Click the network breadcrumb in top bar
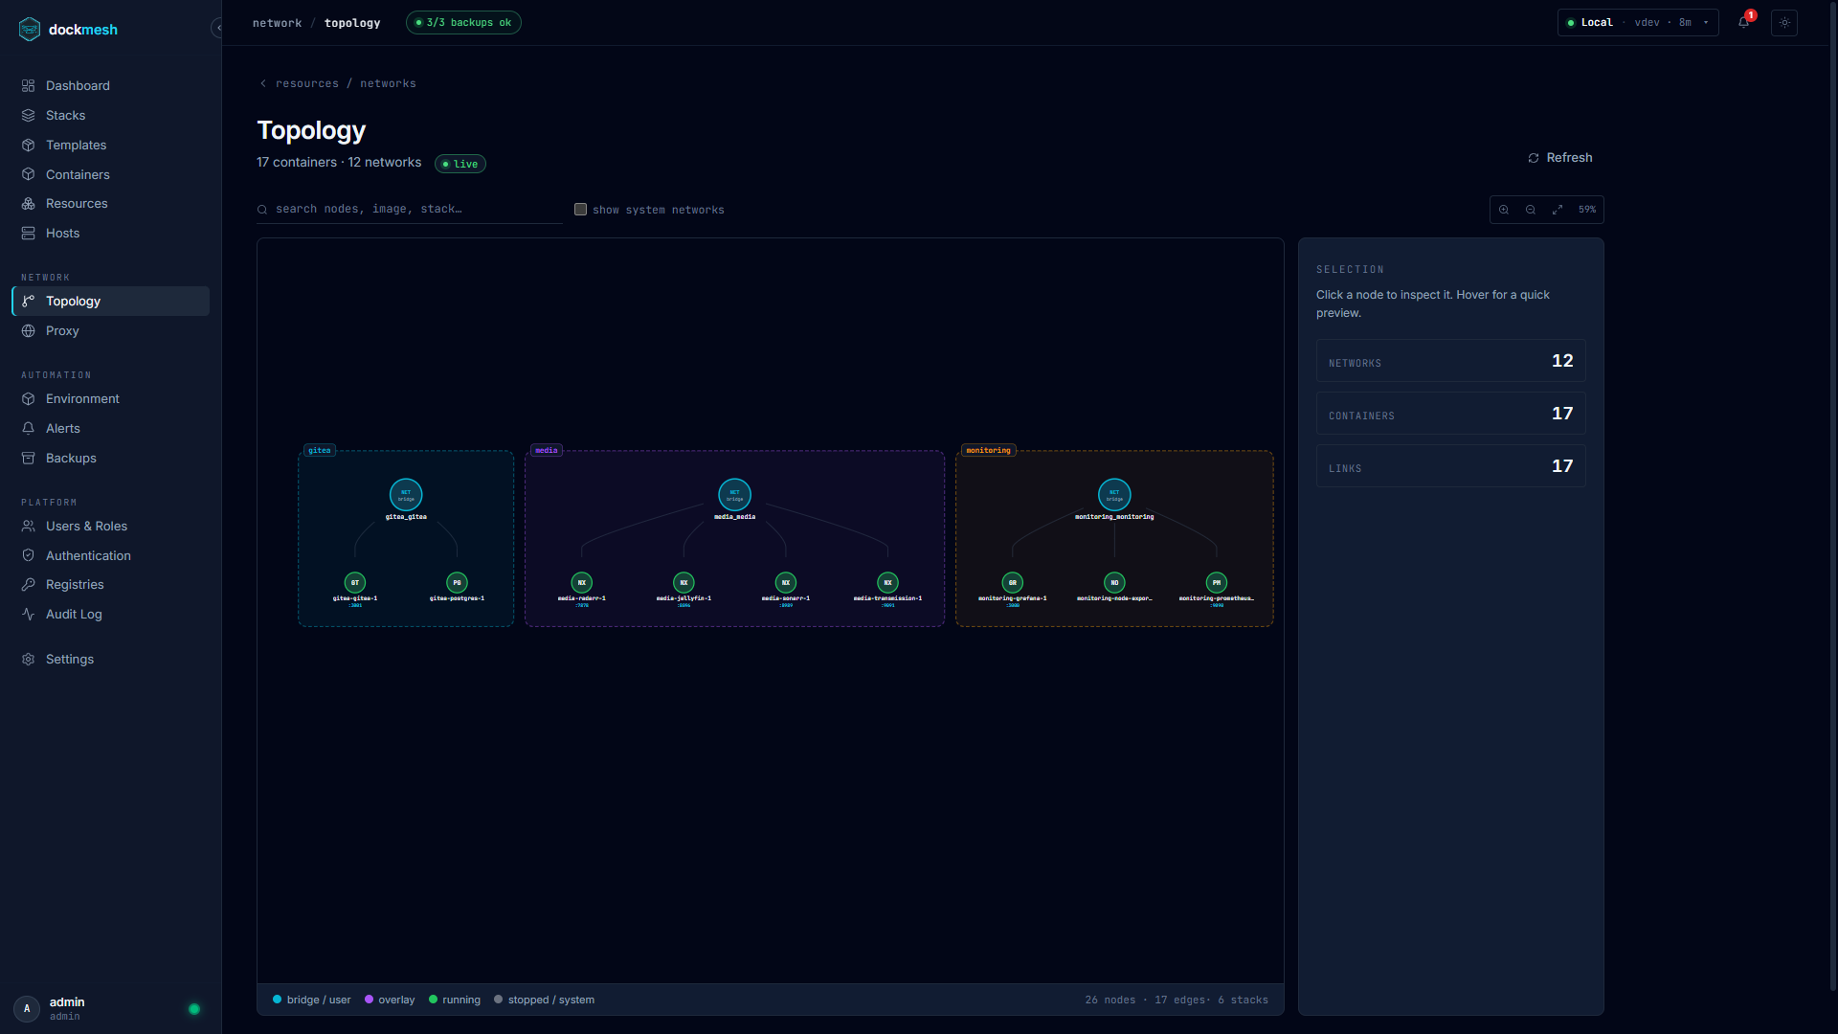The height and width of the screenshot is (1034, 1838). pyautogui.click(x=277, y=23)
